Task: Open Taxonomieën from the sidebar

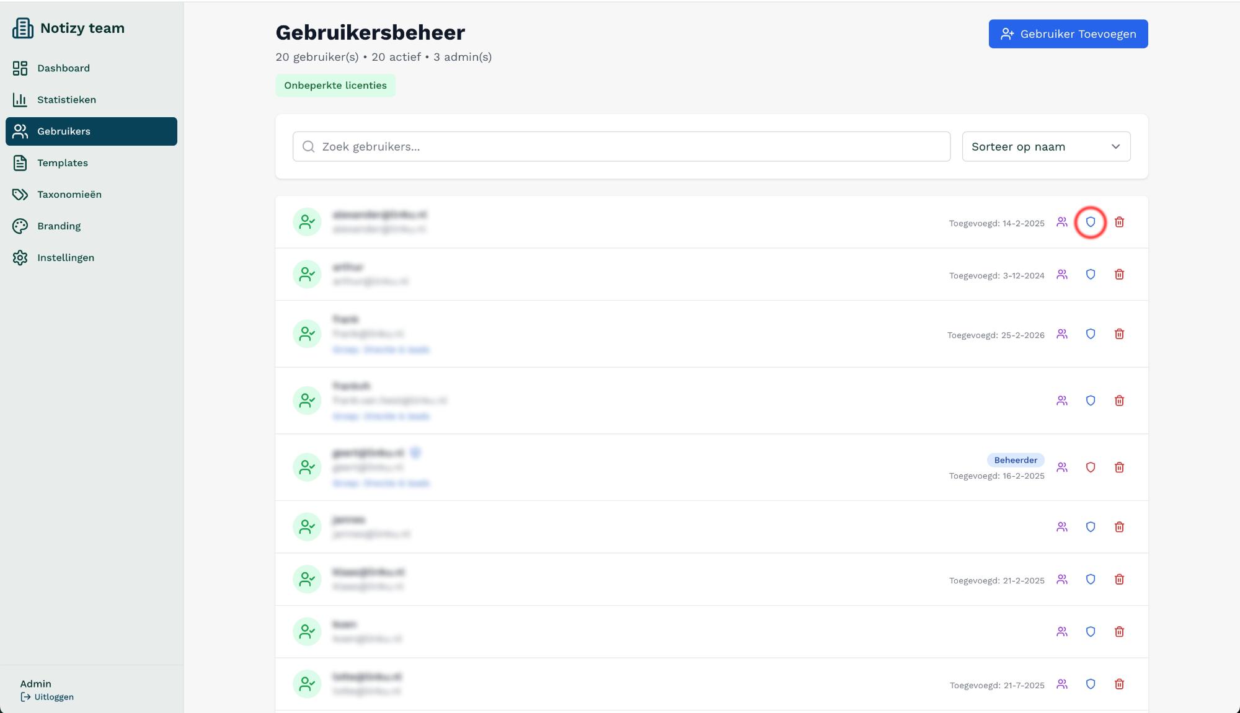Action: coord(69,195)
